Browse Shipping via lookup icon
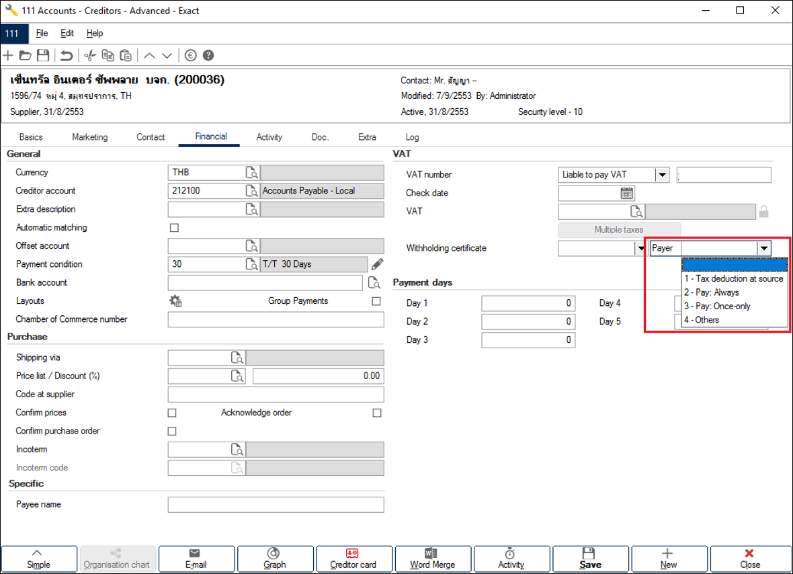Image resolution: width=793 pixels, height=574 pixels. 238,358
